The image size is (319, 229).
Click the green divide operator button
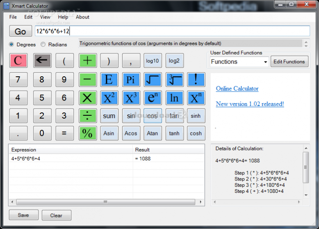tap(87, 116)
